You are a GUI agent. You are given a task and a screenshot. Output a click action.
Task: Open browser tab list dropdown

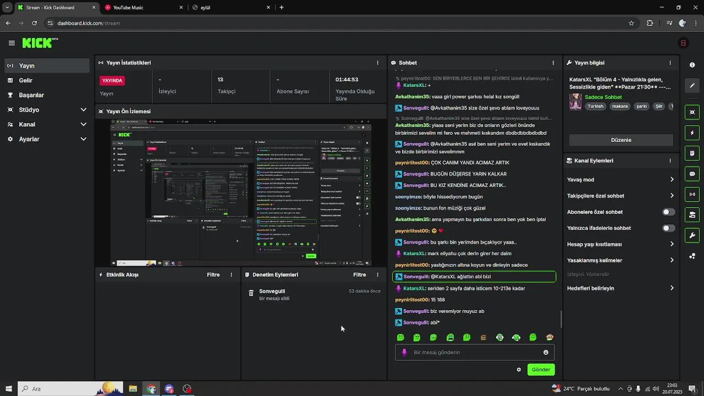tap(7, 8)
